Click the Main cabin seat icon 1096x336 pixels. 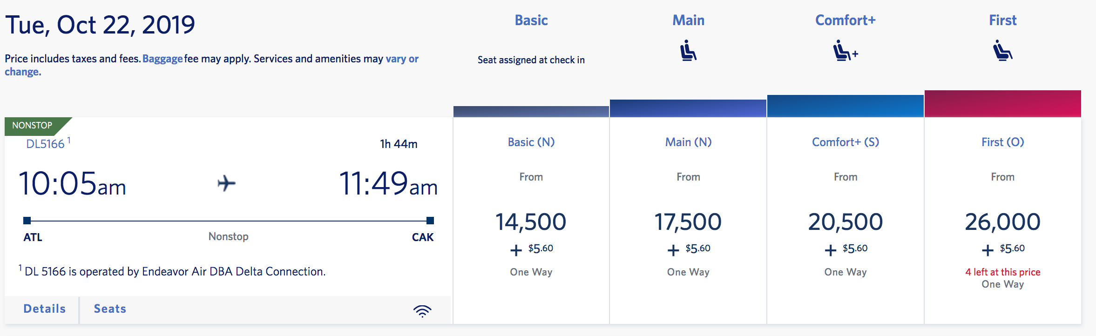click(688, 50)
